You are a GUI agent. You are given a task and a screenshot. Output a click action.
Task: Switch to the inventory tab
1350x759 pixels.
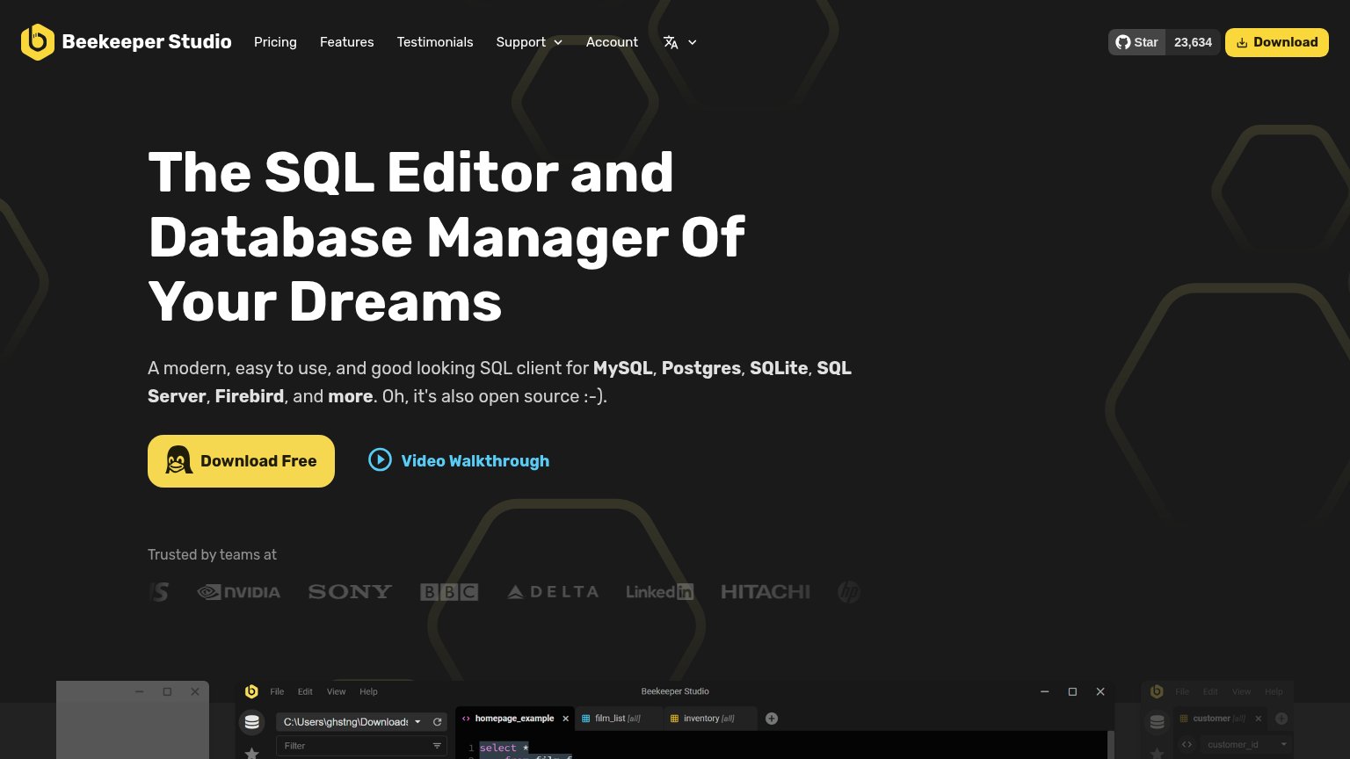(708, 719)
